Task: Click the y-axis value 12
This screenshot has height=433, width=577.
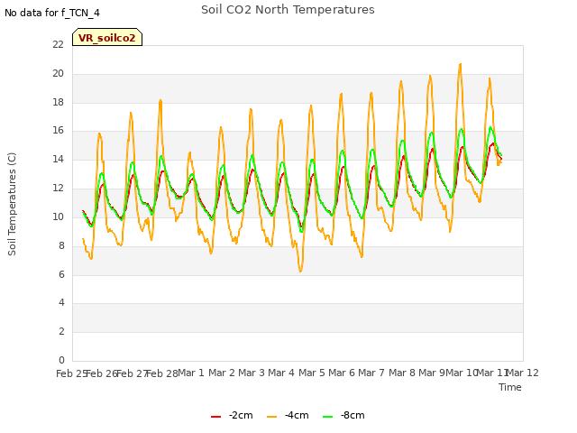Action: click(x=58, y=188)
